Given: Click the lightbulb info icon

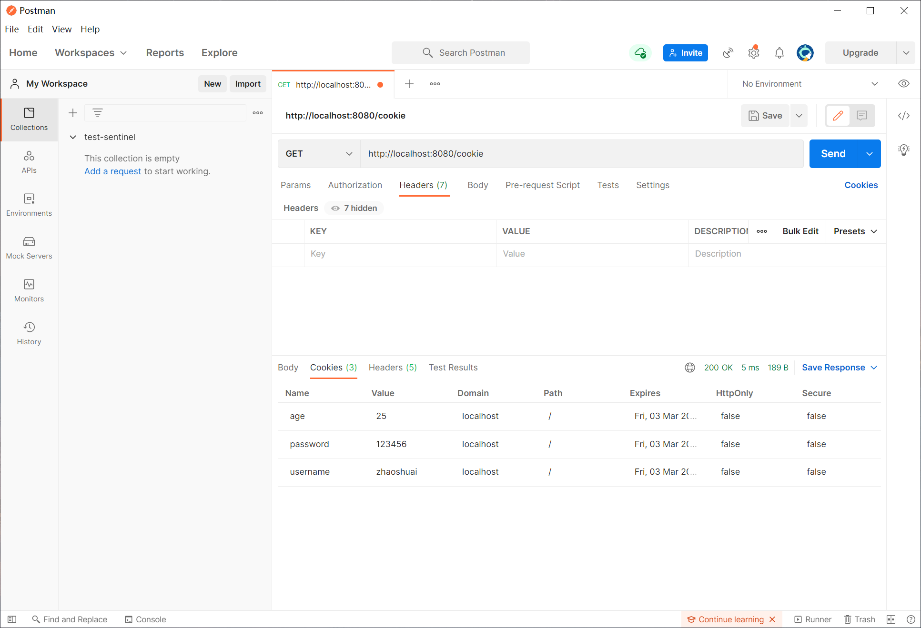Looking at the screenshot, I should coord(904,150).
